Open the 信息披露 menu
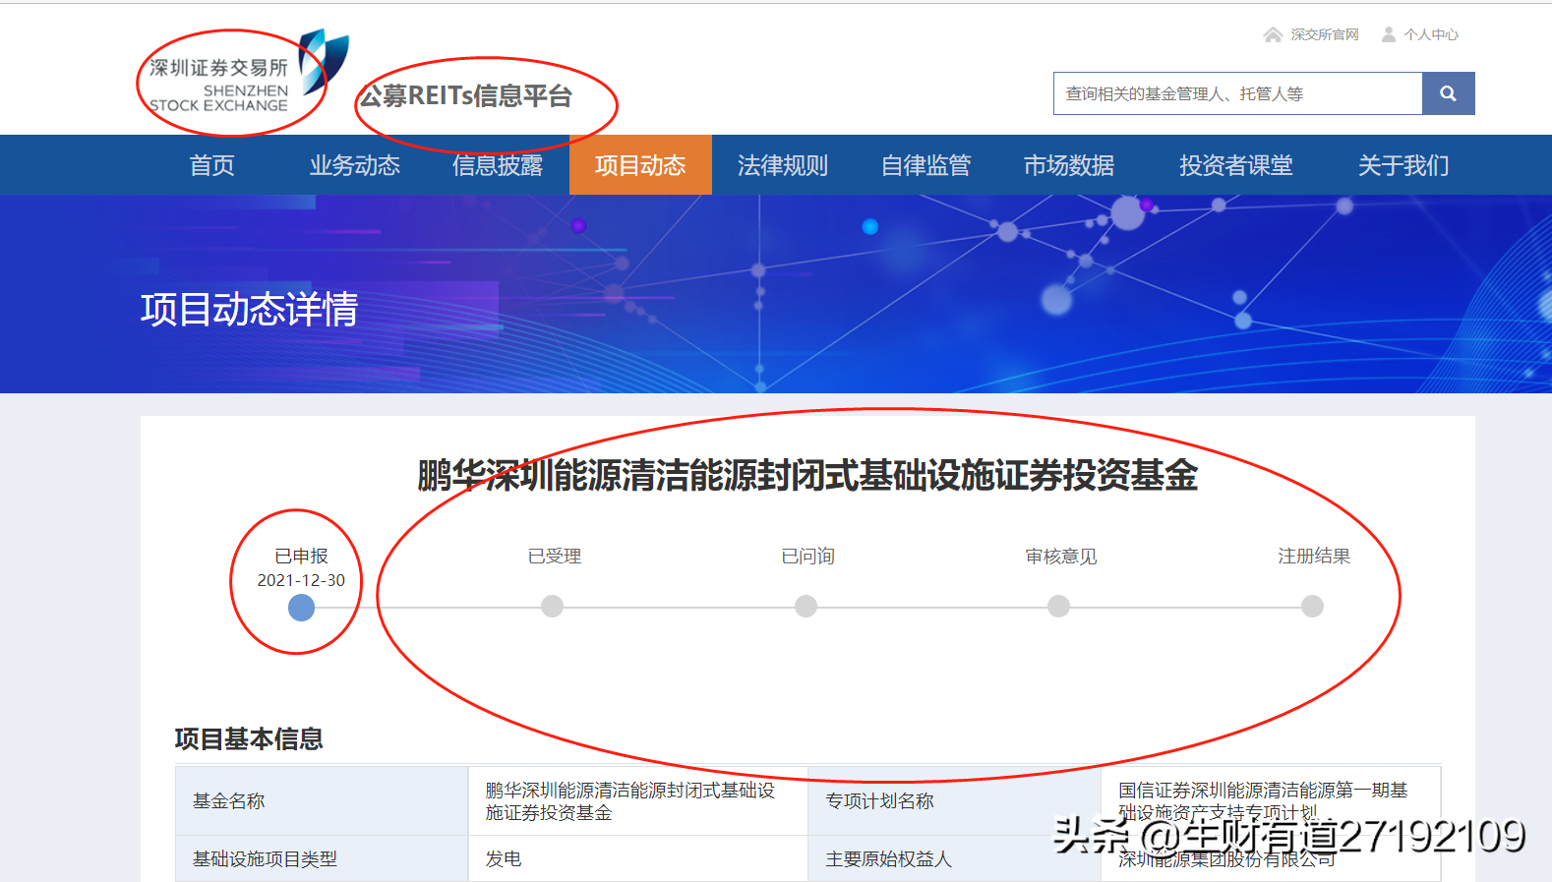The image size is (1552, 882). point(498,165)
